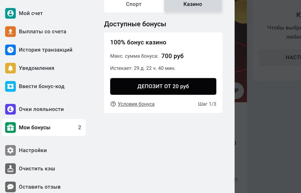Switch to the Спорт tab
This screenshot has height=193, width=301.
tap(133, 4)
